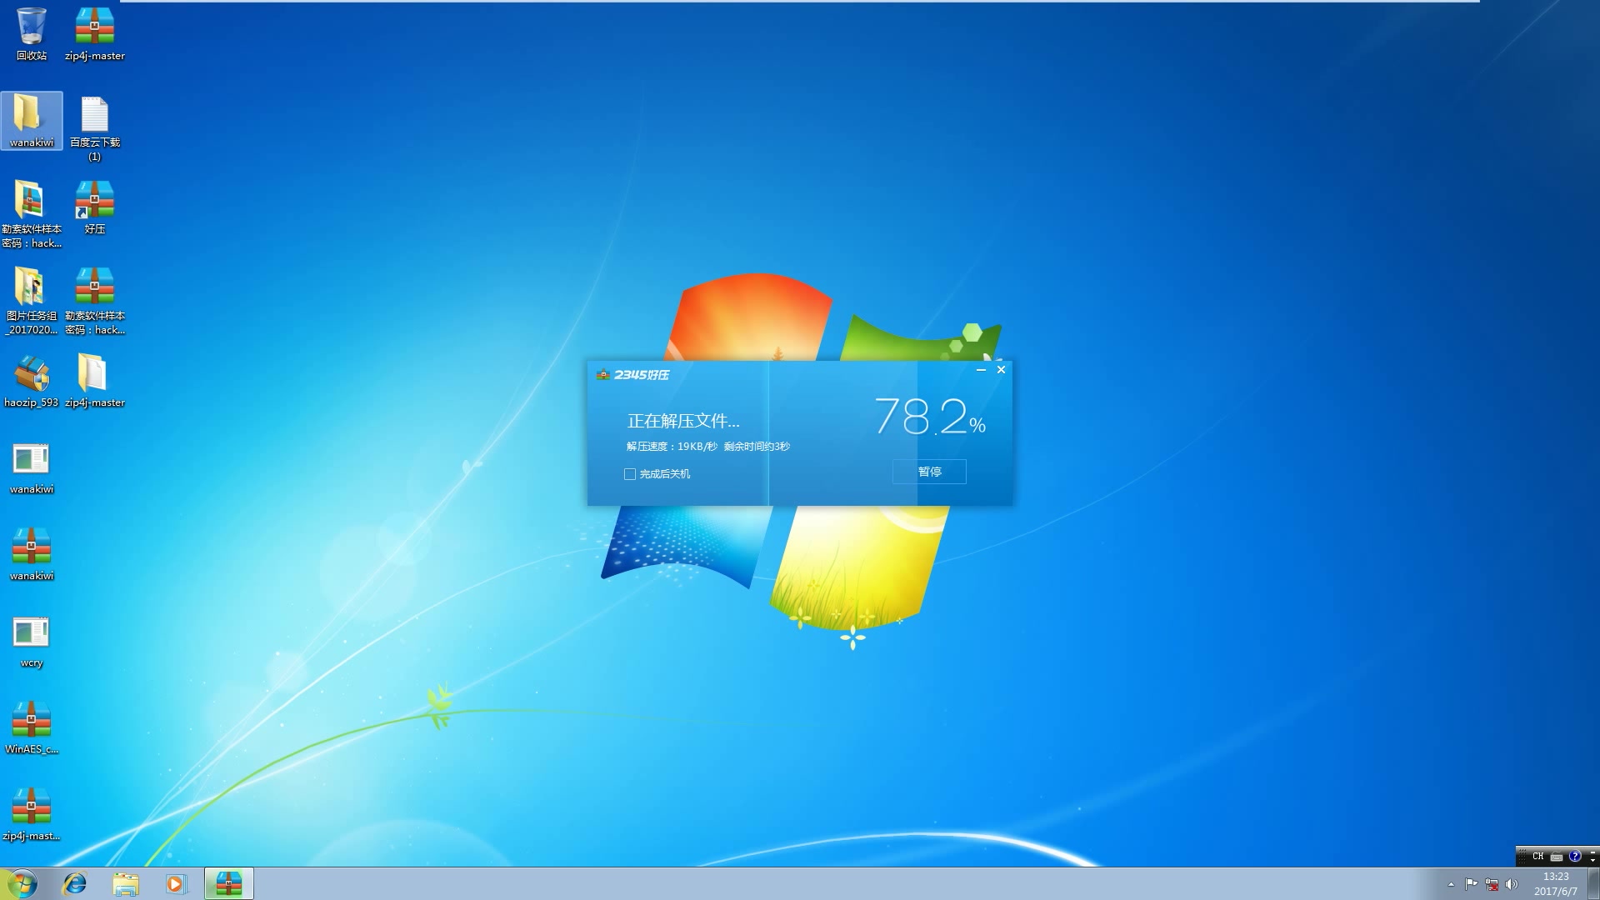Open the volume speaker tray icon
1600x900 pixels.
pos(1512,884)
